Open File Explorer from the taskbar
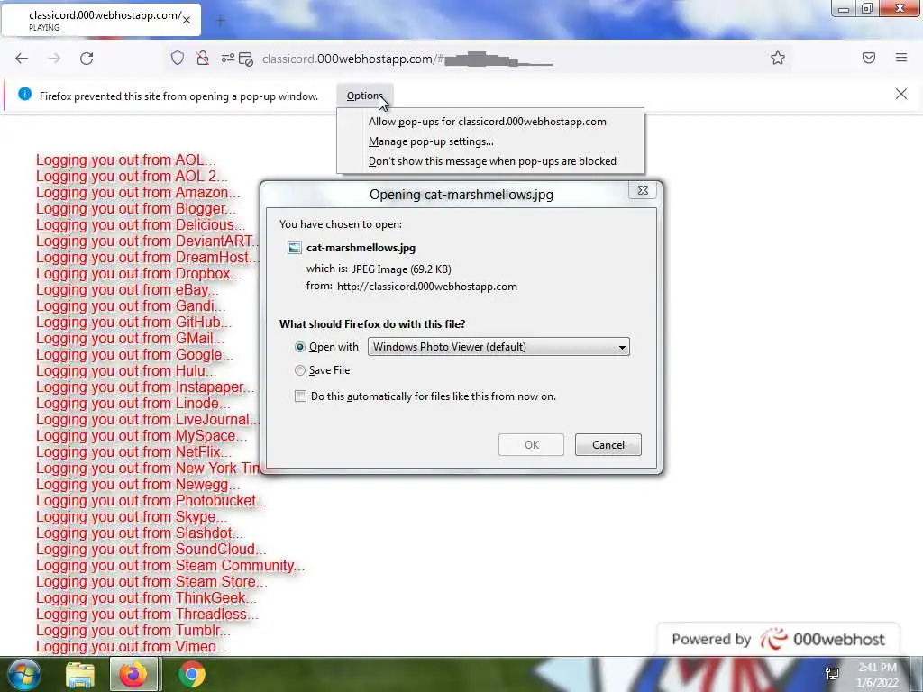The width and height of the screenshot is (923, 692). tap(80, 675)
